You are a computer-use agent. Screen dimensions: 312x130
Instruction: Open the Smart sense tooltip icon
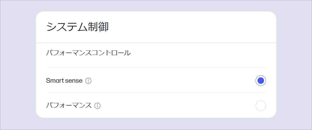point(88,81)
